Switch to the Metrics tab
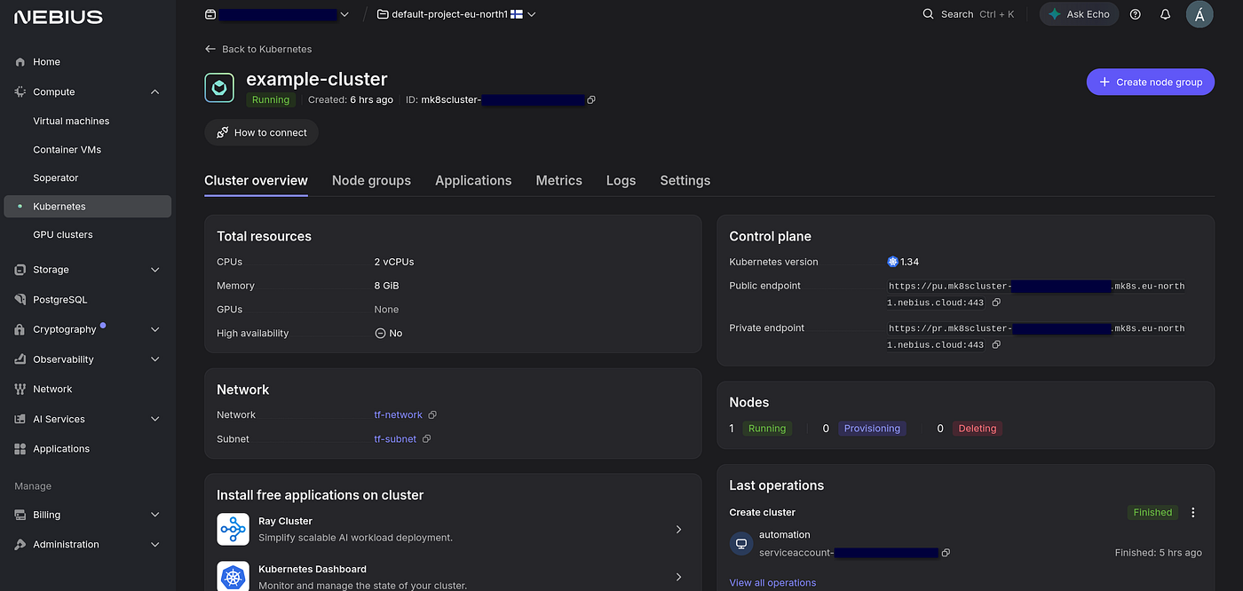Image resolution: width=1243 pixels, height=591 pixels. click(x=559, y=180)
